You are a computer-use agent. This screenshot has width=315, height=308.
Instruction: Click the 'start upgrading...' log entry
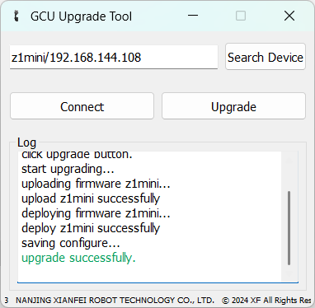tap(68, 169)
